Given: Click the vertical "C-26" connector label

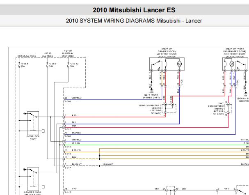Looking at the screenshot, I should (x=237, y=83).
